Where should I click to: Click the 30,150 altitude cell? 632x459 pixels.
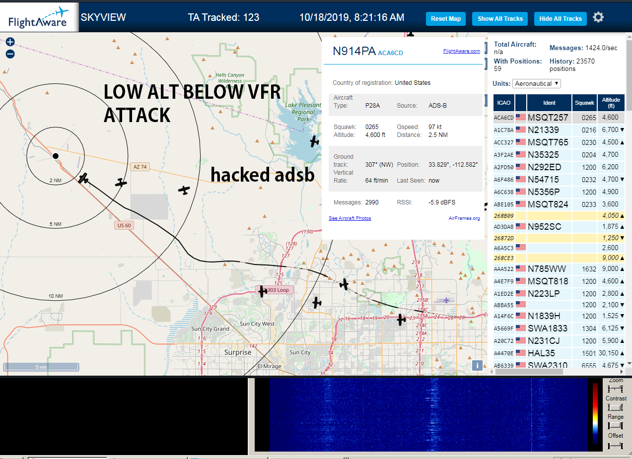611,353
